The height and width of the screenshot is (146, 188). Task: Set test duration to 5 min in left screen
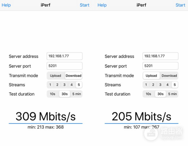click(76, 94)
